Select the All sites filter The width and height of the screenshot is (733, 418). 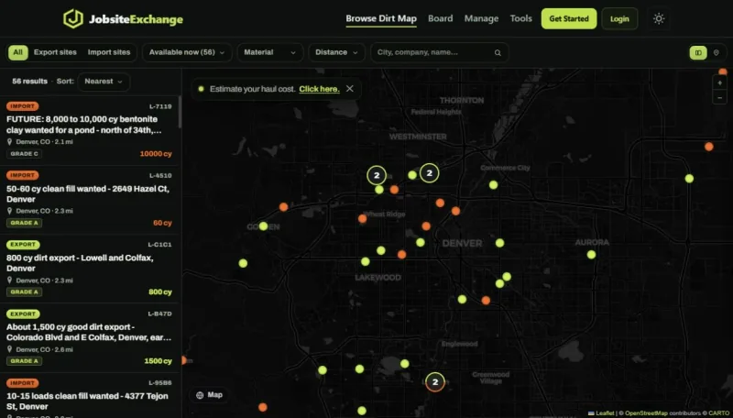click(17, 52)
